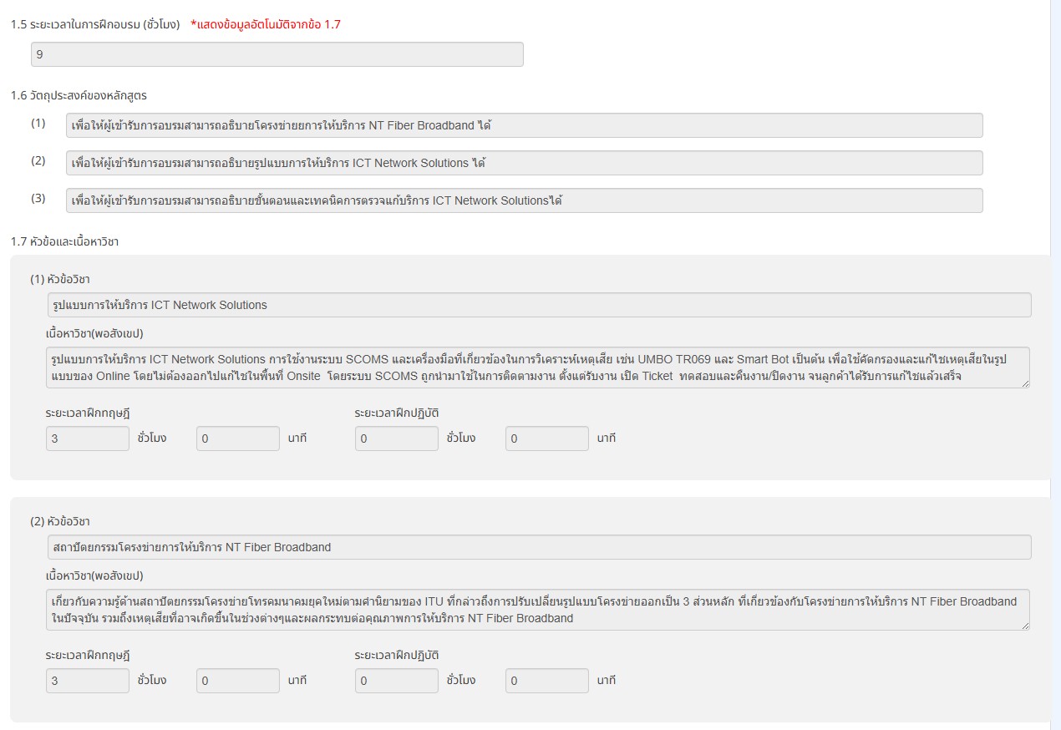1061x730 pixels.
Task: Click topic (2) theory hours field
Action: pos(88,681)
